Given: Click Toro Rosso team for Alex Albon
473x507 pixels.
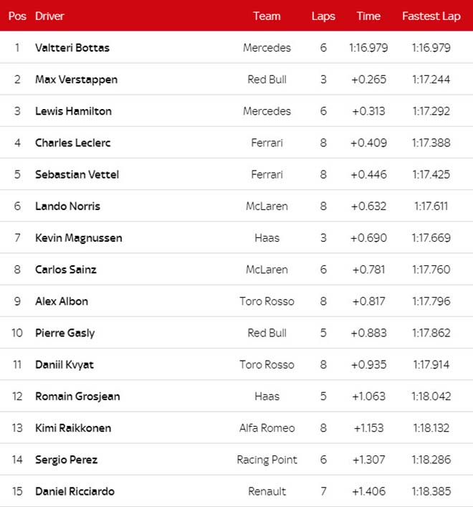Looking at the screenshot, I should (267, 301).
